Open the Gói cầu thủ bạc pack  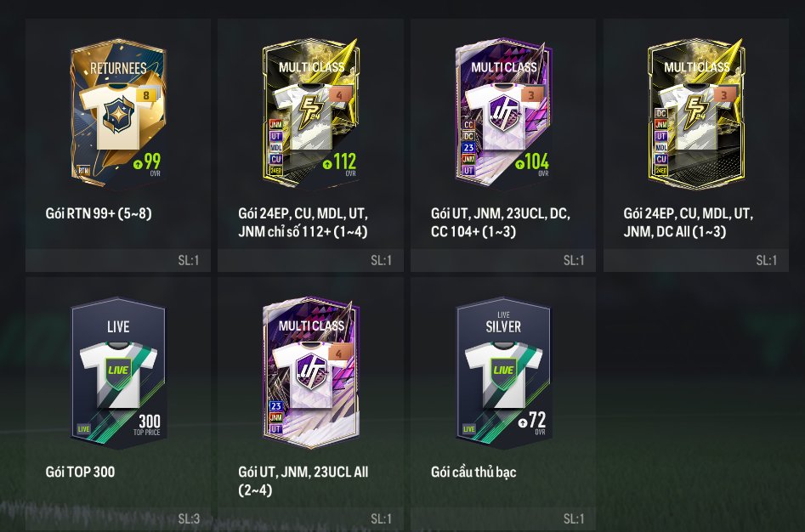(473, 472)
